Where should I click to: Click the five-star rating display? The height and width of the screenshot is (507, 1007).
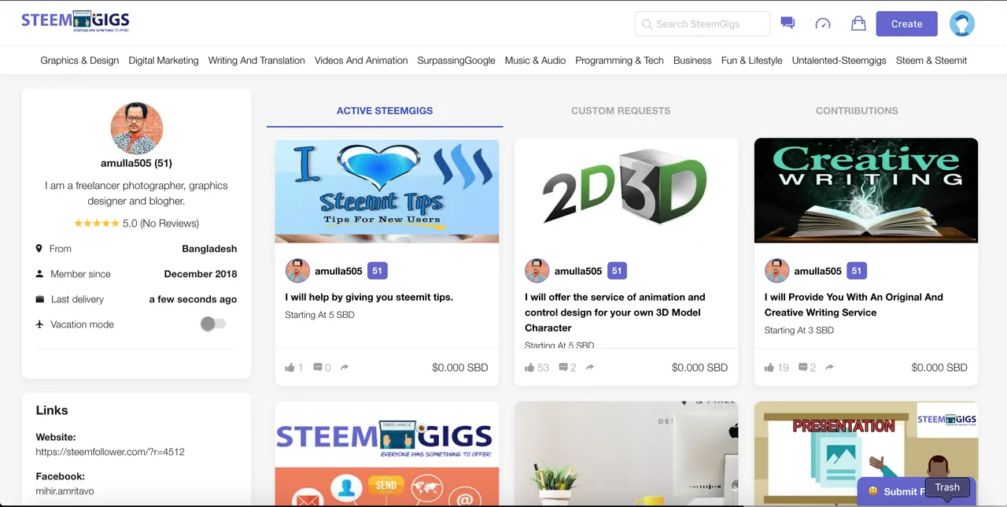97,224
